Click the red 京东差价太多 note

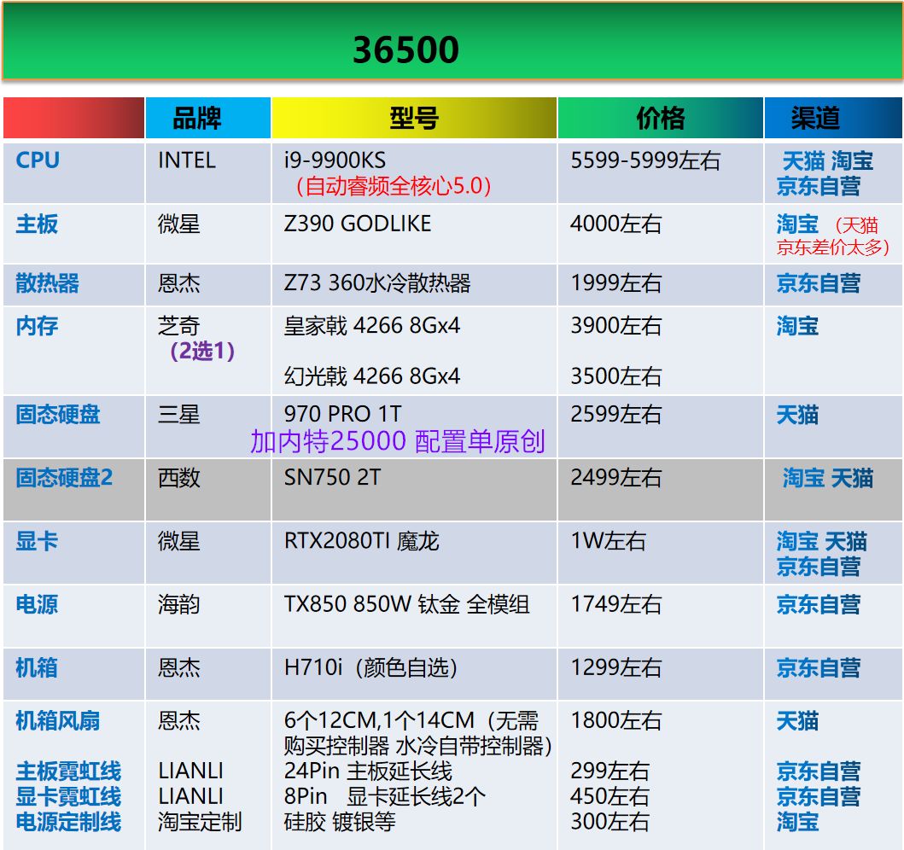pyautogui.click(x=833, y=247)
